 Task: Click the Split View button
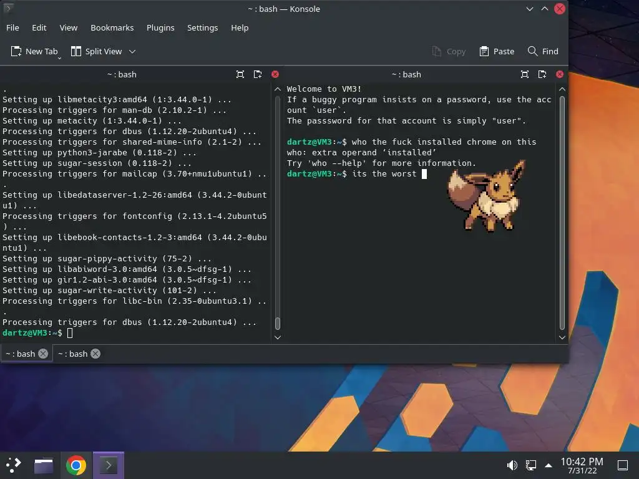pyautogui.click(x=97, y=51)
